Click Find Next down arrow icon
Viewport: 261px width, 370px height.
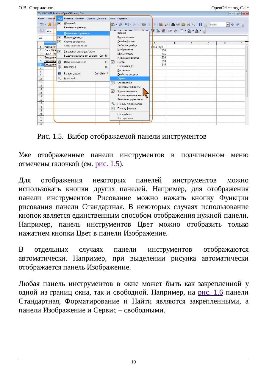pos(233,24)
